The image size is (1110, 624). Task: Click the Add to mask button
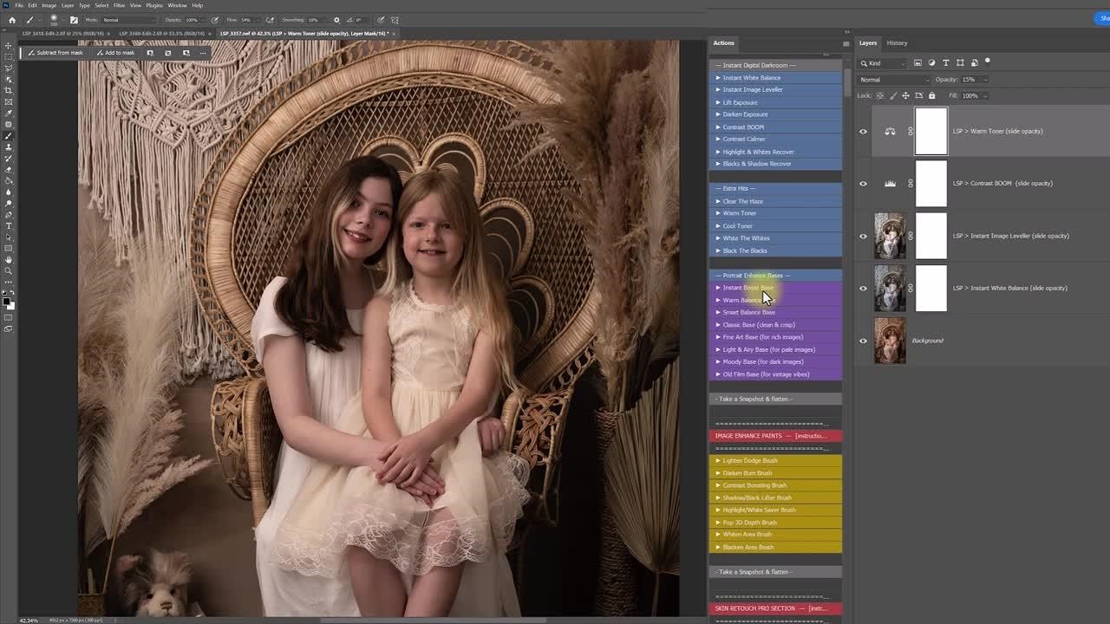[115, 53]
